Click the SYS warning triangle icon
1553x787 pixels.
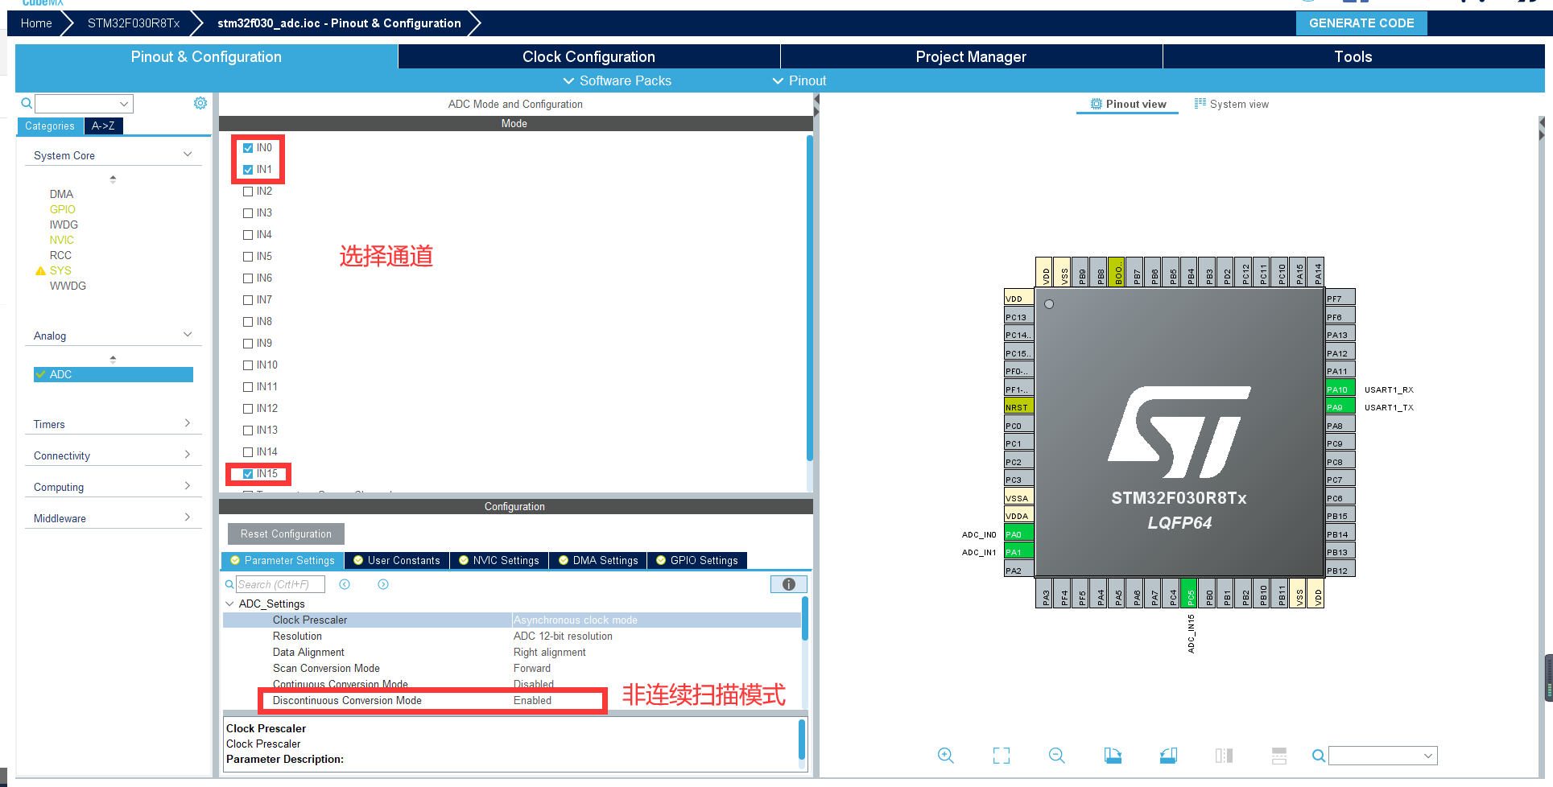point(40,270)
